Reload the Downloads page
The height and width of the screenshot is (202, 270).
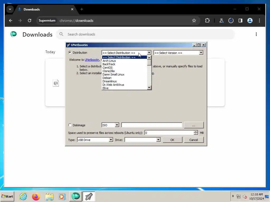click(30, 21)
